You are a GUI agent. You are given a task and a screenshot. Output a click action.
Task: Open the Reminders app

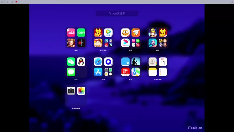[163, 72]
